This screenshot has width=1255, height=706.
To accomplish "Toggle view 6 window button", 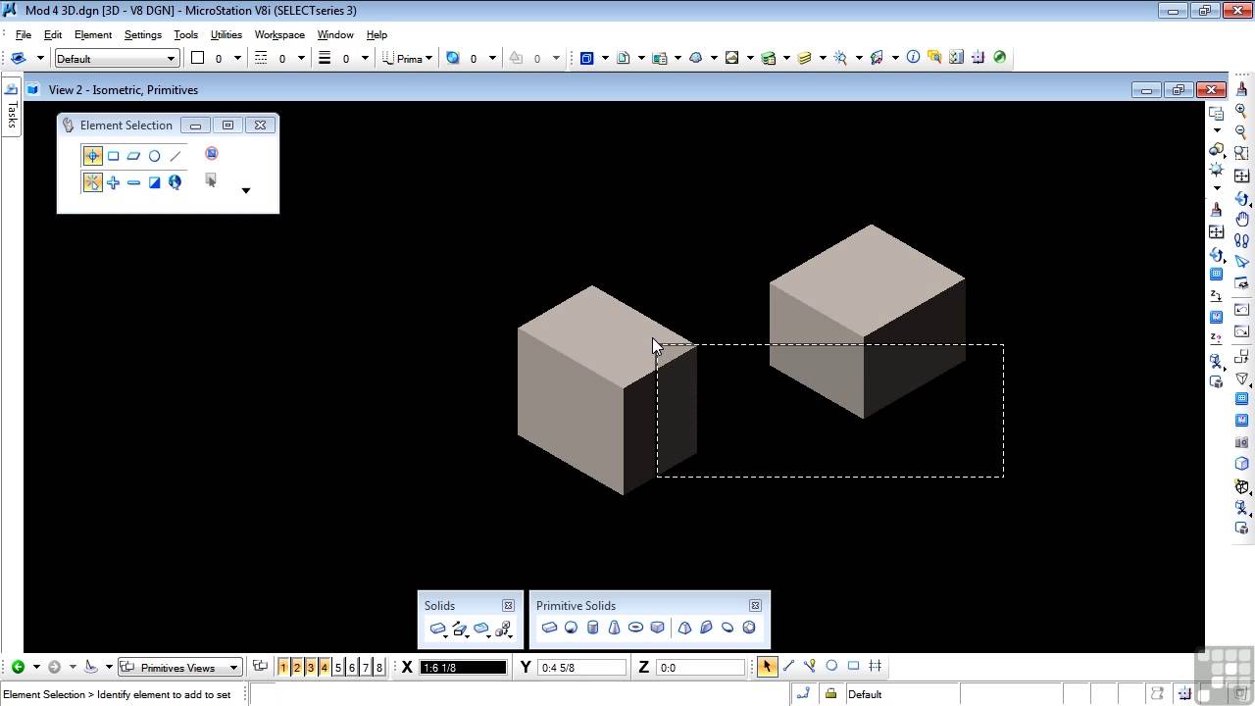I will [352, 668].
